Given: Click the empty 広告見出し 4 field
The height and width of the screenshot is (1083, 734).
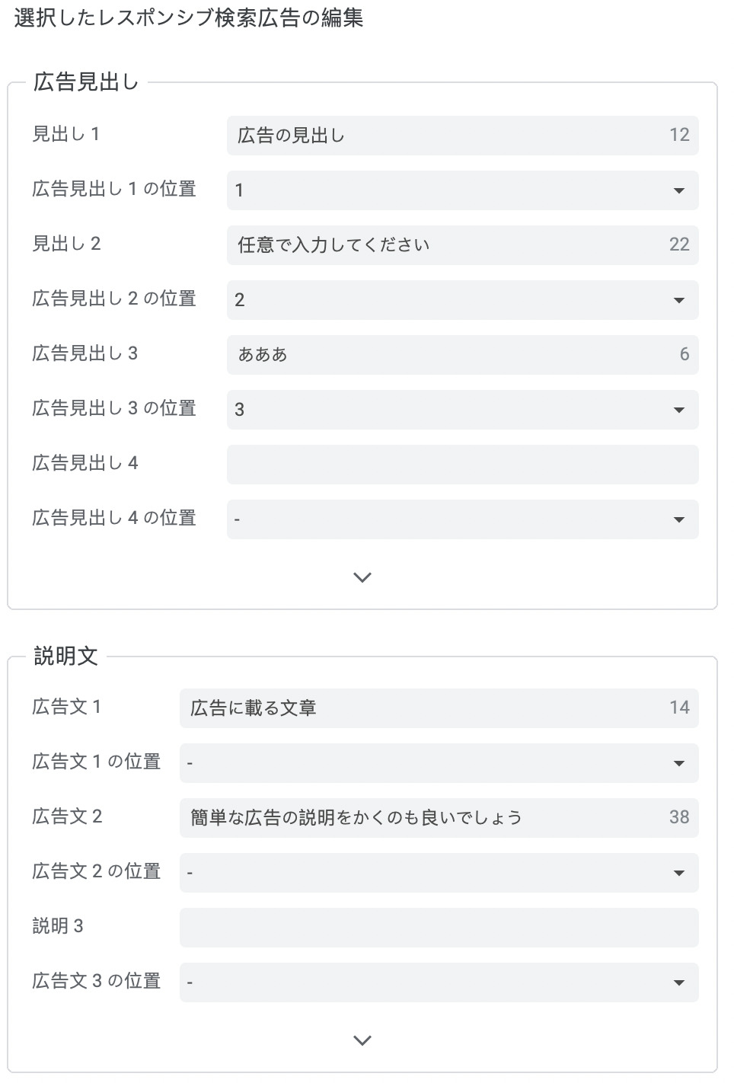Looking at the screenshot, I should 461,465.
